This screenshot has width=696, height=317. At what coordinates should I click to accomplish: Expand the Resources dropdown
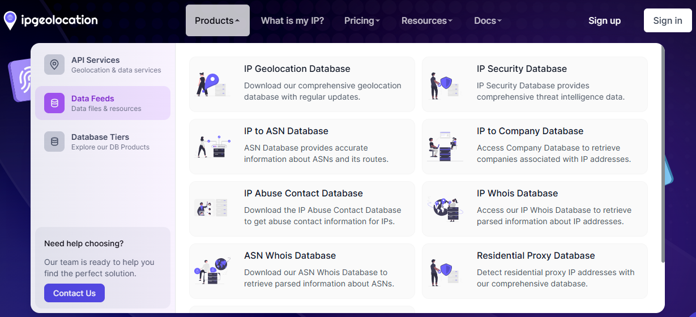coord(426,20)
